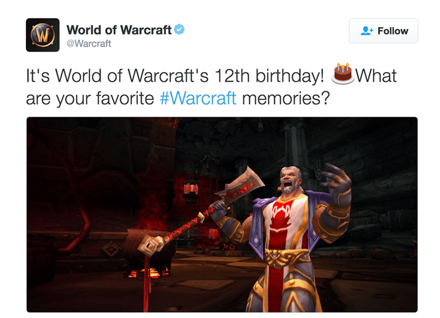The width and height of the screenshot is (440, 318).
Task: Click the words 'are your favorite'
Action: pos(90,98)
